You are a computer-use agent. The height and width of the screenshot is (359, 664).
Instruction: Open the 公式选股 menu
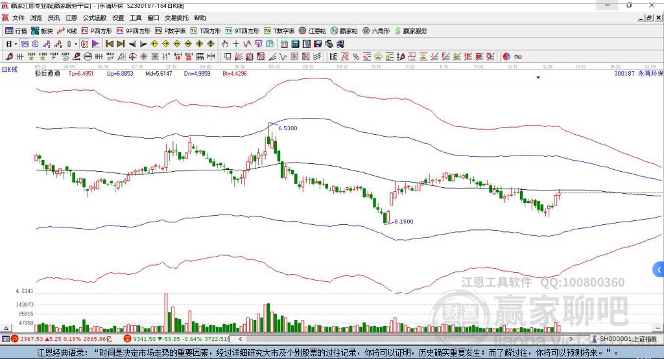(95, 17)
